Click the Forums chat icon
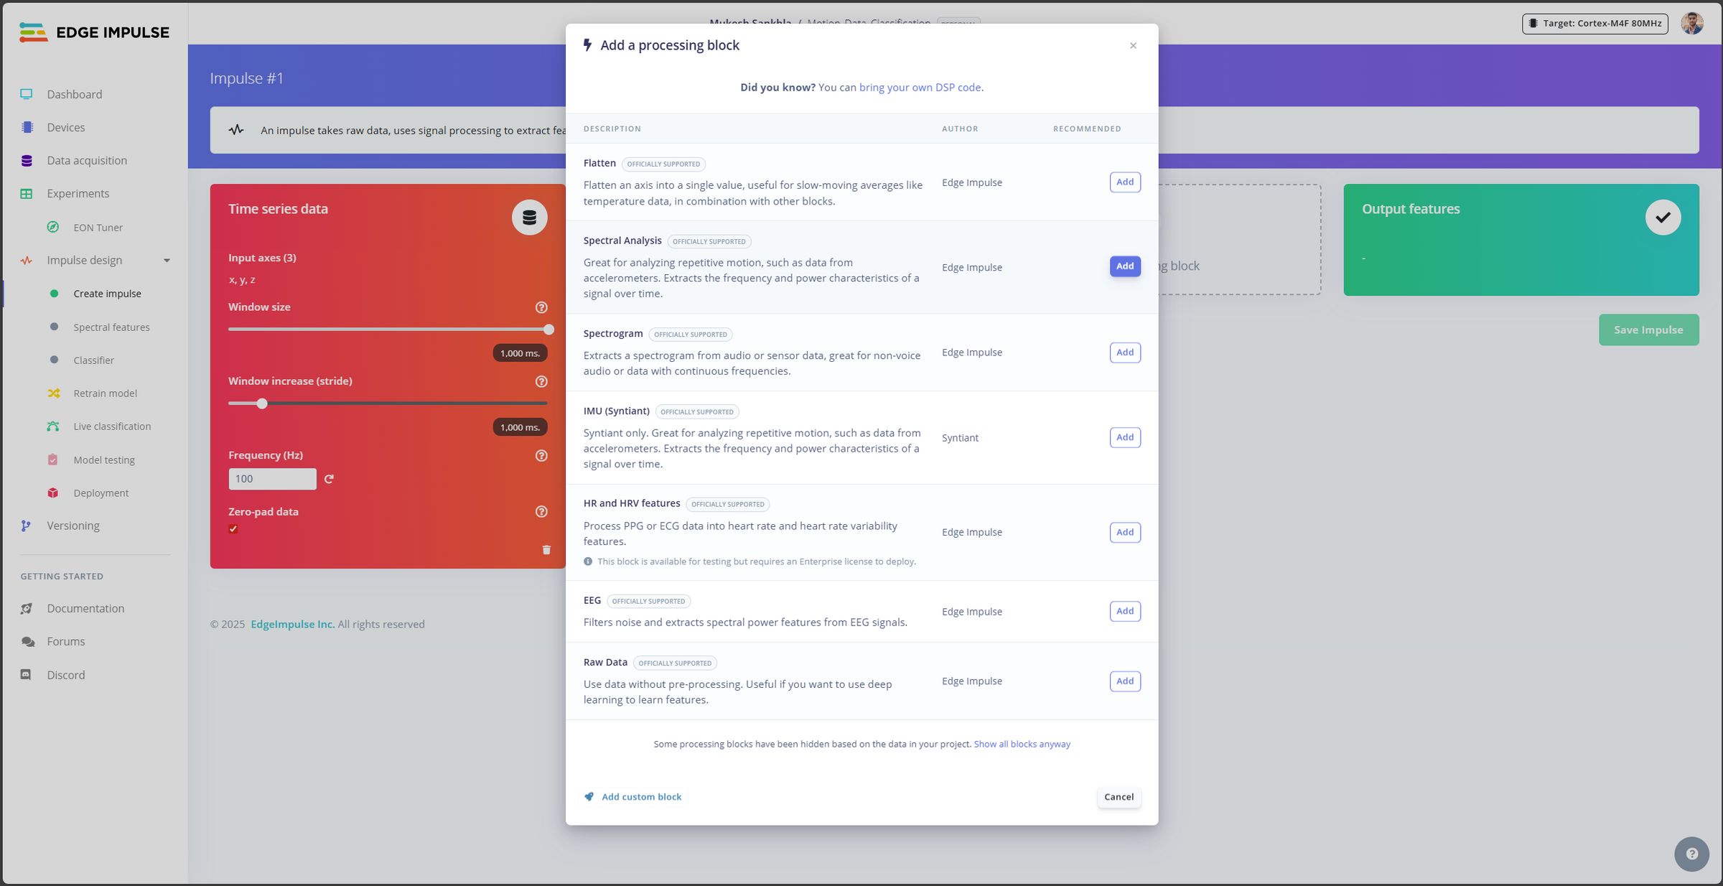The image size is (1723, 886). [27, 641]
